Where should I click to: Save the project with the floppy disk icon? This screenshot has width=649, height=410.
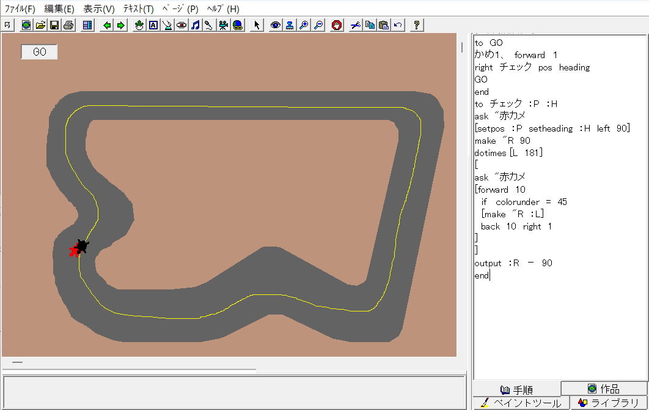click(x=54, y=25)
